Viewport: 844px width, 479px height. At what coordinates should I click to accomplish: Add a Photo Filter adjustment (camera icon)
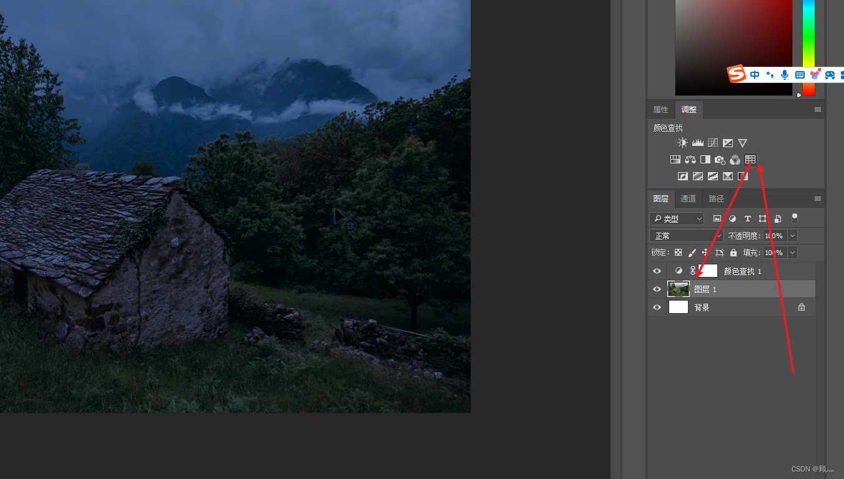[x=720, y=160]
